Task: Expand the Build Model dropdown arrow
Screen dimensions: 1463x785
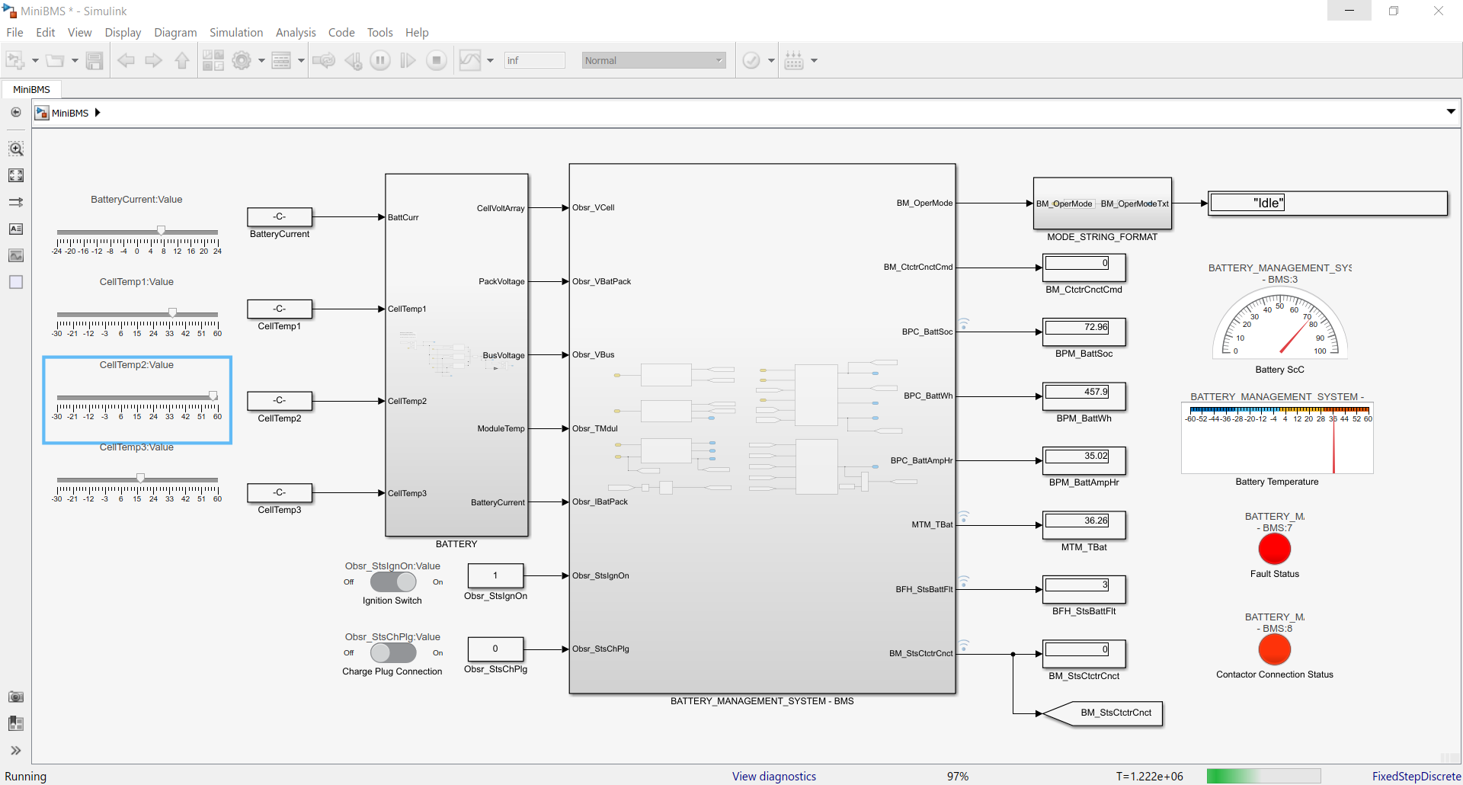Action: 814,60
